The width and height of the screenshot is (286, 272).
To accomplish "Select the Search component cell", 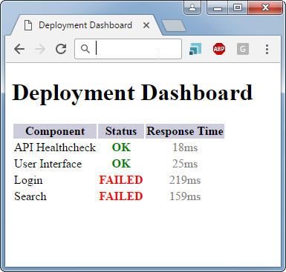I will (55, 196).
